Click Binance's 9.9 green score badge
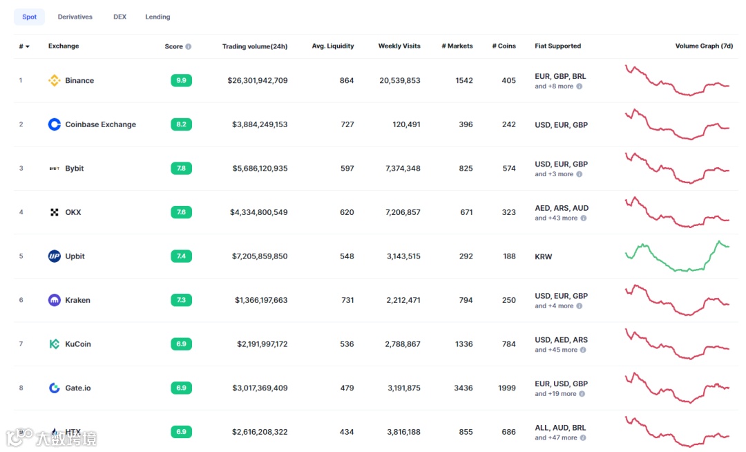746x452 pixels. pos(181,80)
